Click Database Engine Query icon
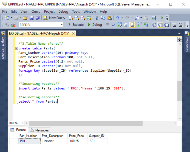 71,18
